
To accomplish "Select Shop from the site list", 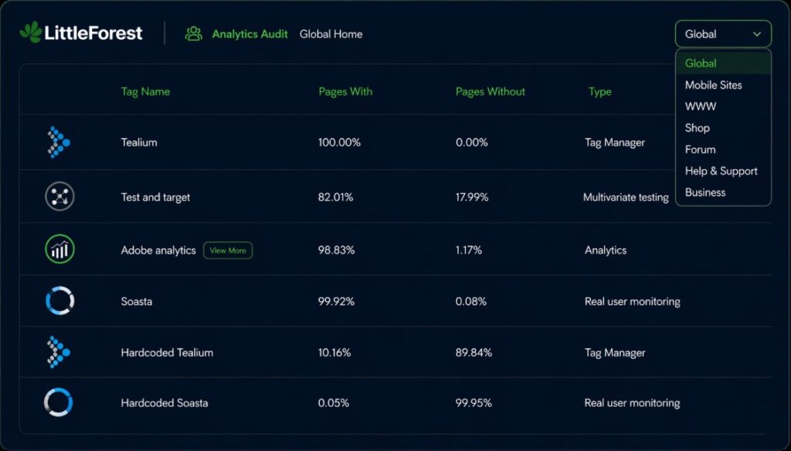I will [x=697, y=128].
